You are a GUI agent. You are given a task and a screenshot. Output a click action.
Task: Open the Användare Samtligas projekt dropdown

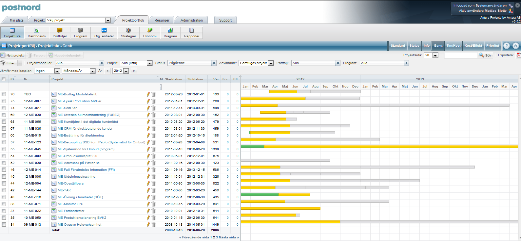(x=256, y=63)
